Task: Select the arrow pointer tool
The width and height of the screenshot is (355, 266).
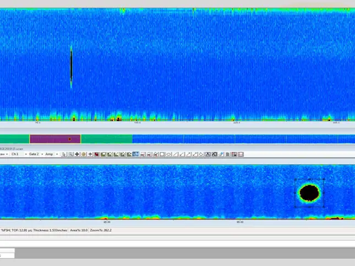Action: point(64,154)
